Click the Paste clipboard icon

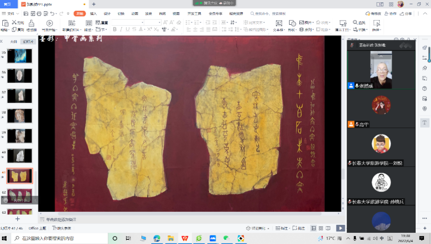[x=5, y=23]
